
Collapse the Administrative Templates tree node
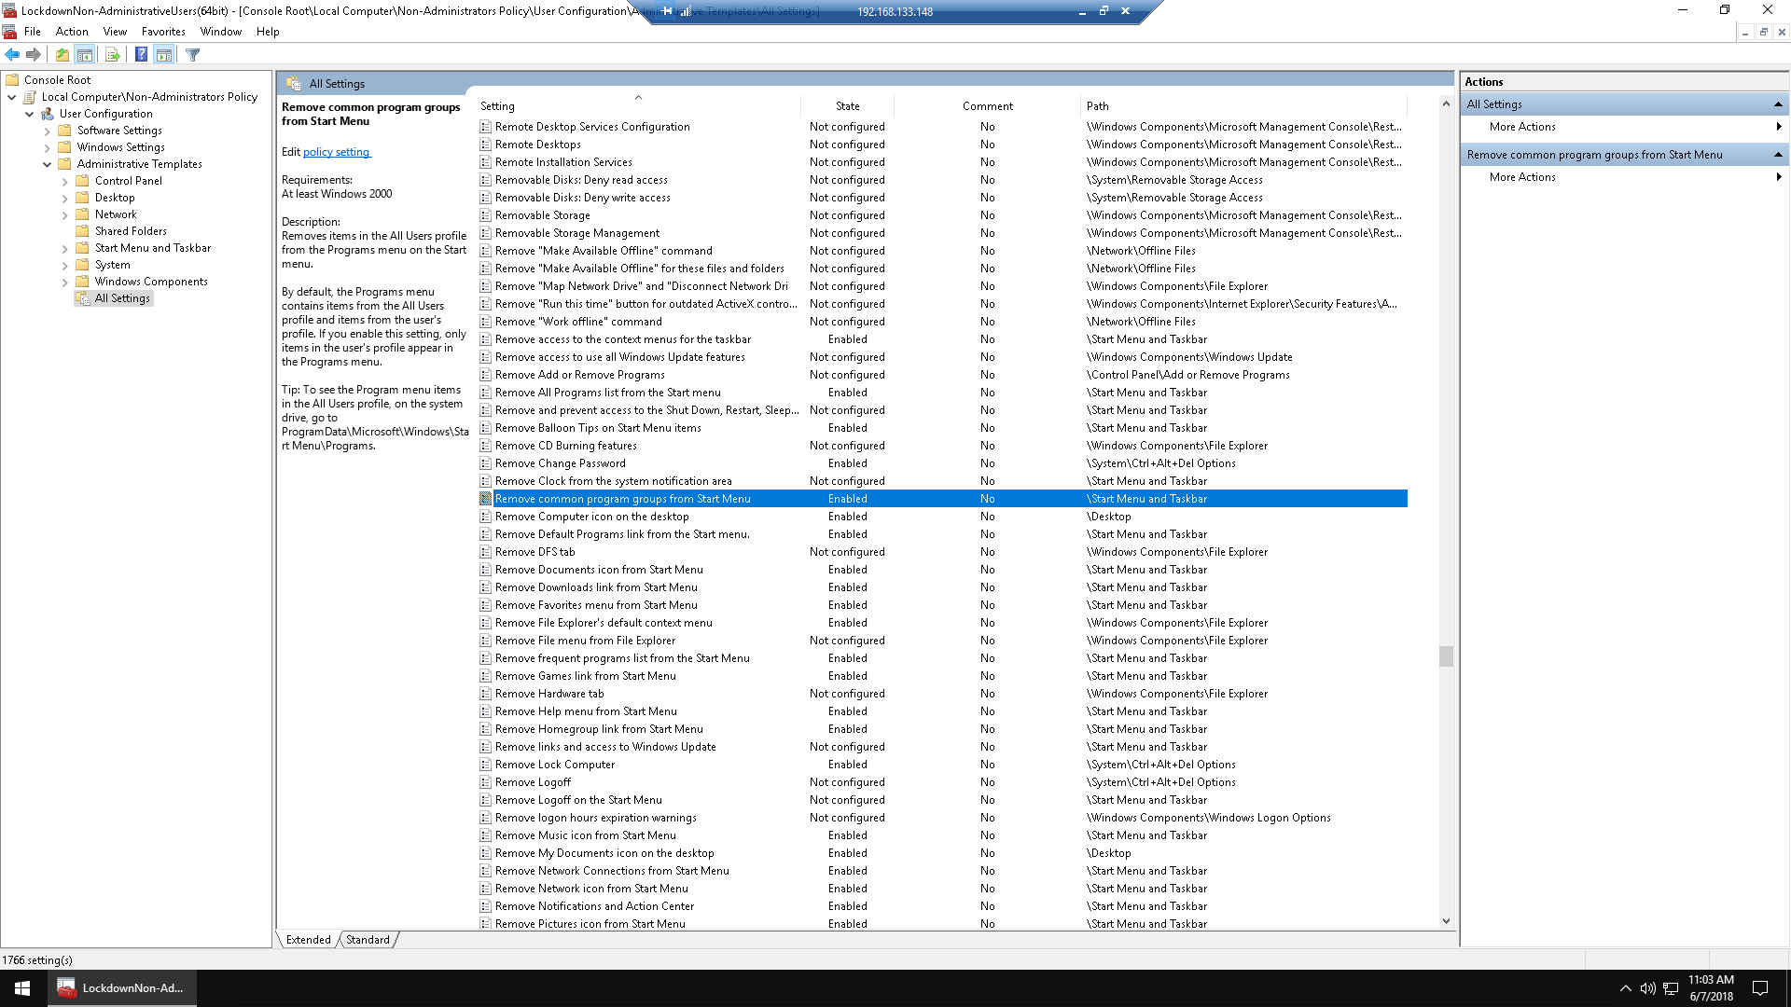47,164
